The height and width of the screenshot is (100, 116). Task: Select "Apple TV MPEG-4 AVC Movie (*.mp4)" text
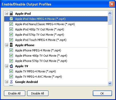(38, 77)
